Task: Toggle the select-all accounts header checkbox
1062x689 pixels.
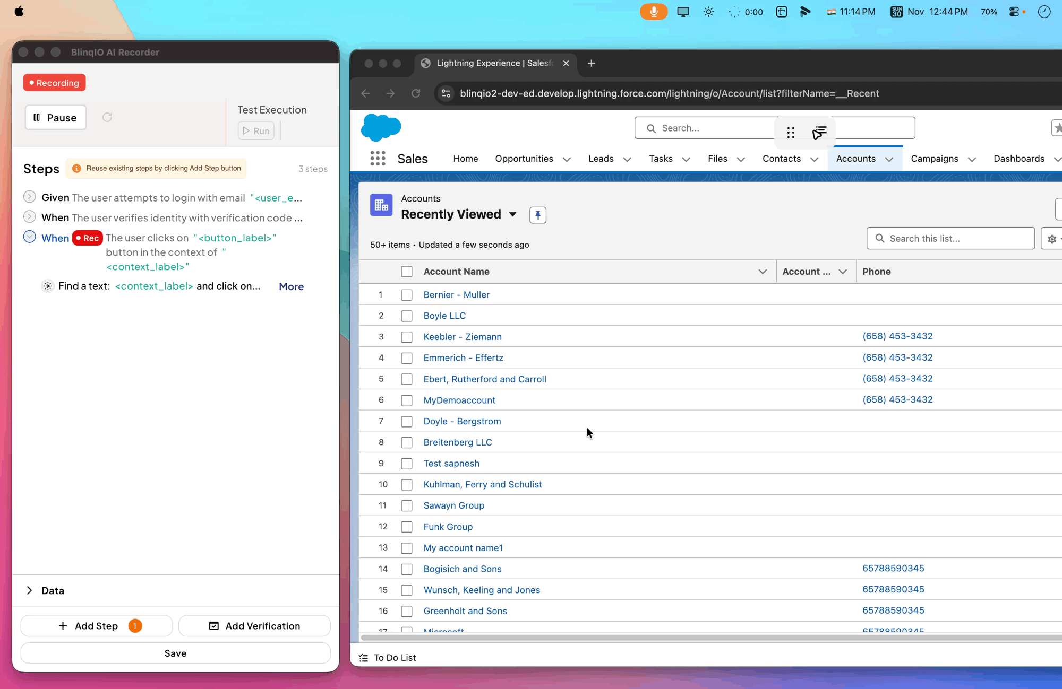Action: pos(407,272)
